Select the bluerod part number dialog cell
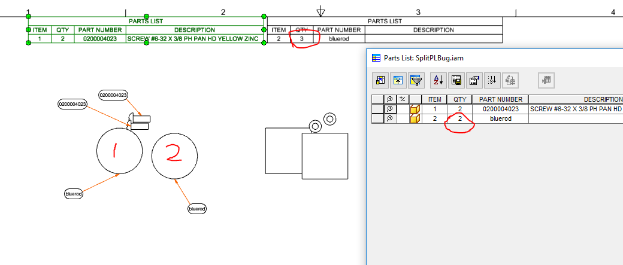The height and width of the screenshot is (265, 623). coord(500,118)
